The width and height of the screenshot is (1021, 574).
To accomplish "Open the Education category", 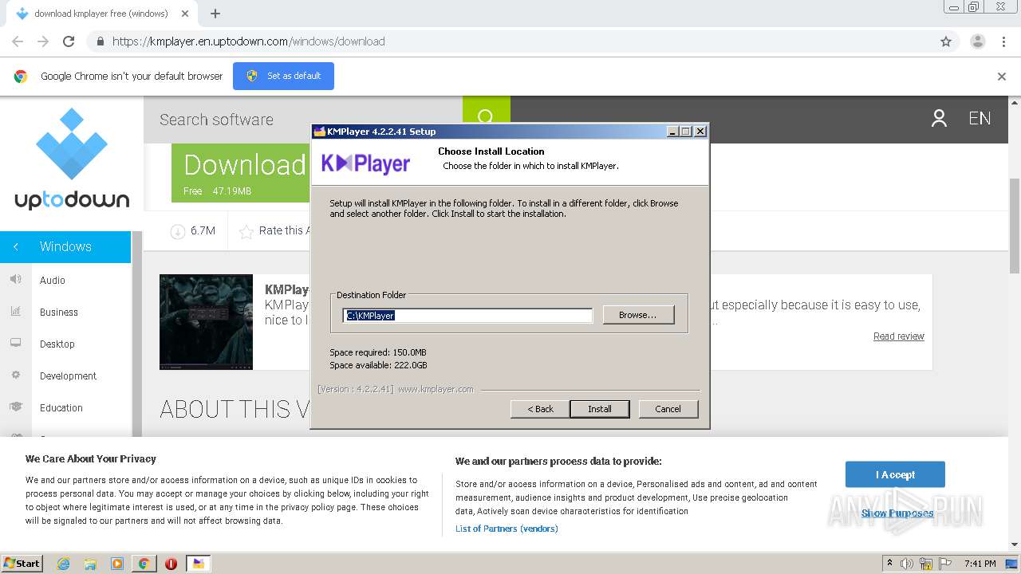I will click(x=61, y=408).
